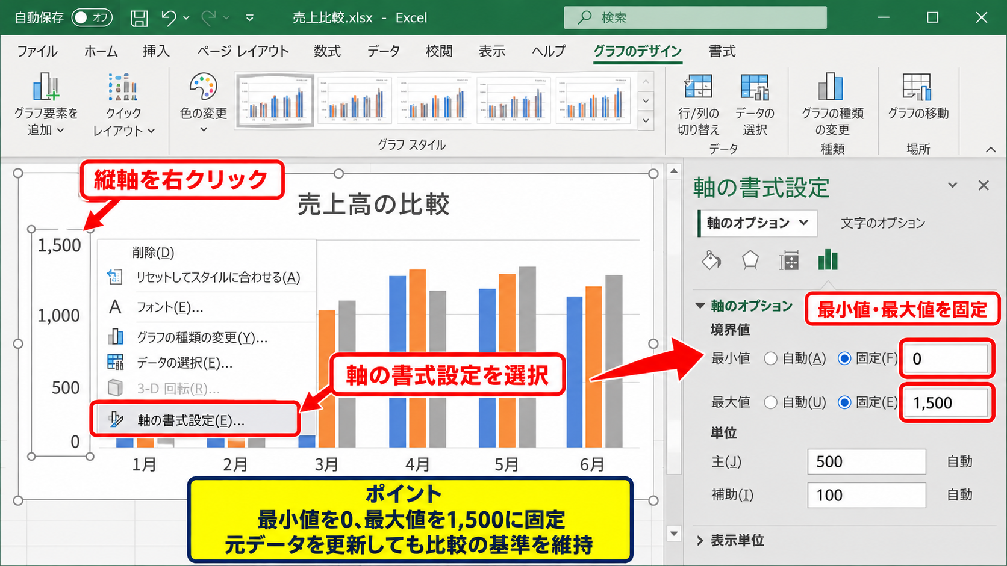Click the 4月 axis label

[x=417, y=464]
